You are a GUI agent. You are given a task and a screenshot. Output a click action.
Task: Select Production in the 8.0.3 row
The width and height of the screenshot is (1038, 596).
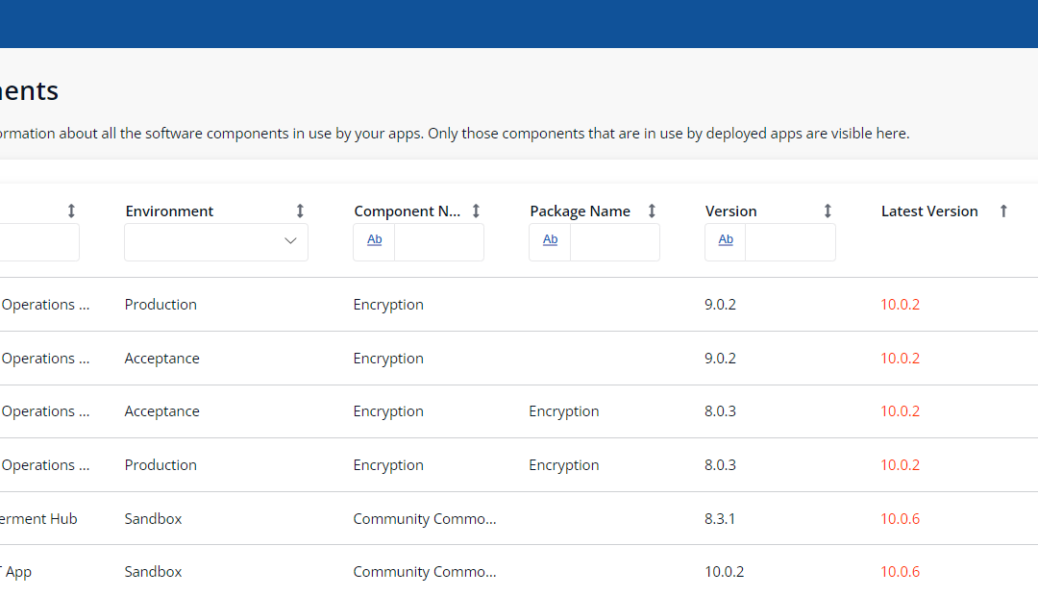click(161, 465)
